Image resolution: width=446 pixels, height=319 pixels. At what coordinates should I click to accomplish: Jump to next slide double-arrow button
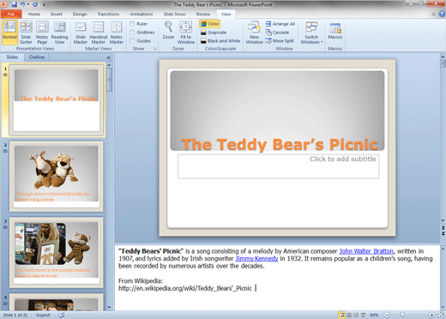(443, 233)
